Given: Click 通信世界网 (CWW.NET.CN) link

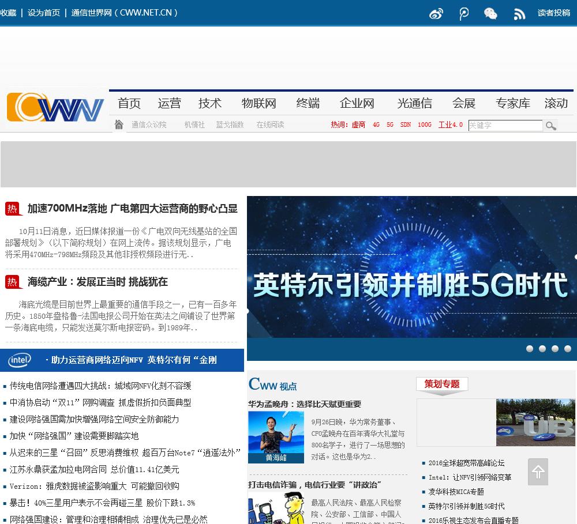Looking at the screenshot, I should [x=125, y=13].
